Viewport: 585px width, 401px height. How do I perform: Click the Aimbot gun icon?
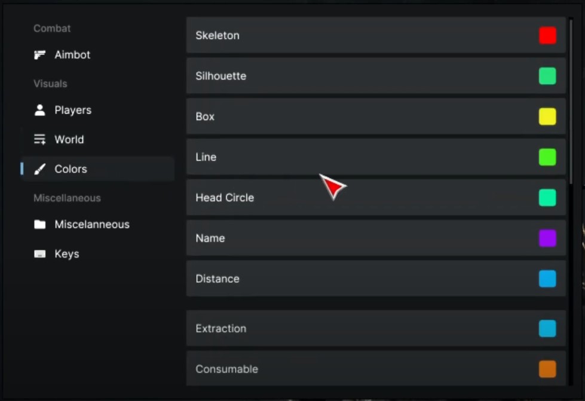point(40,55)
